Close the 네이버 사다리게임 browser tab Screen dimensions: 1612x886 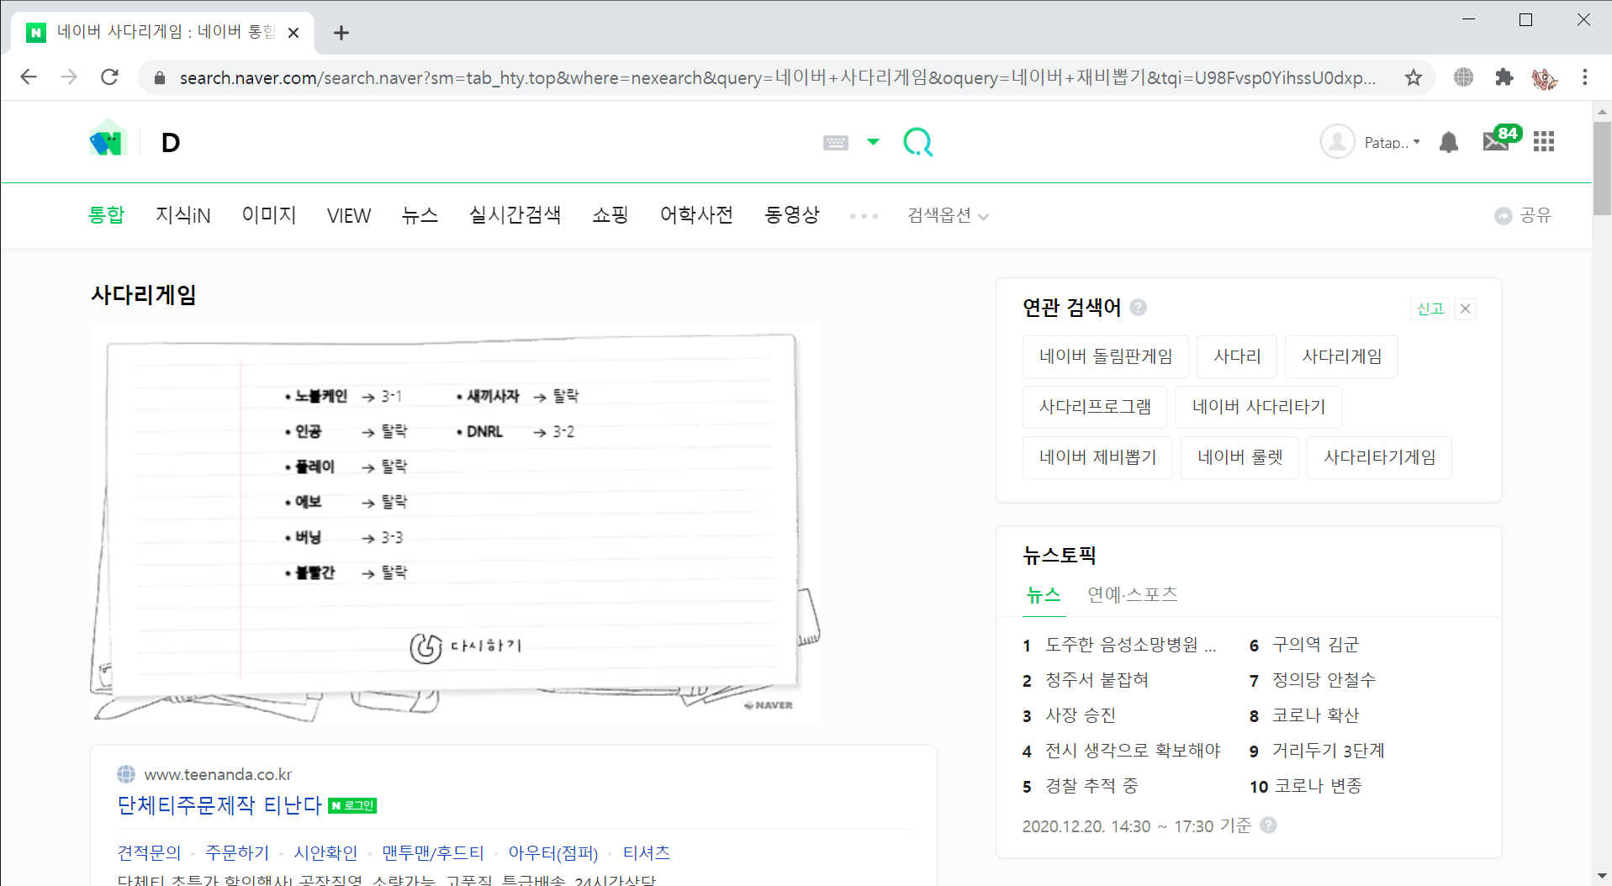pyautogui.click(x=293, y=33)
